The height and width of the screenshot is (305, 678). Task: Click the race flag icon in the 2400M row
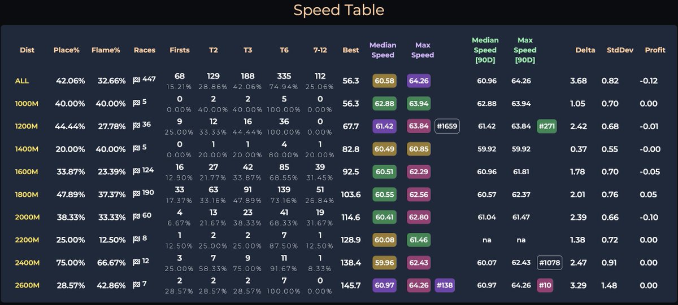coord(136,262)
